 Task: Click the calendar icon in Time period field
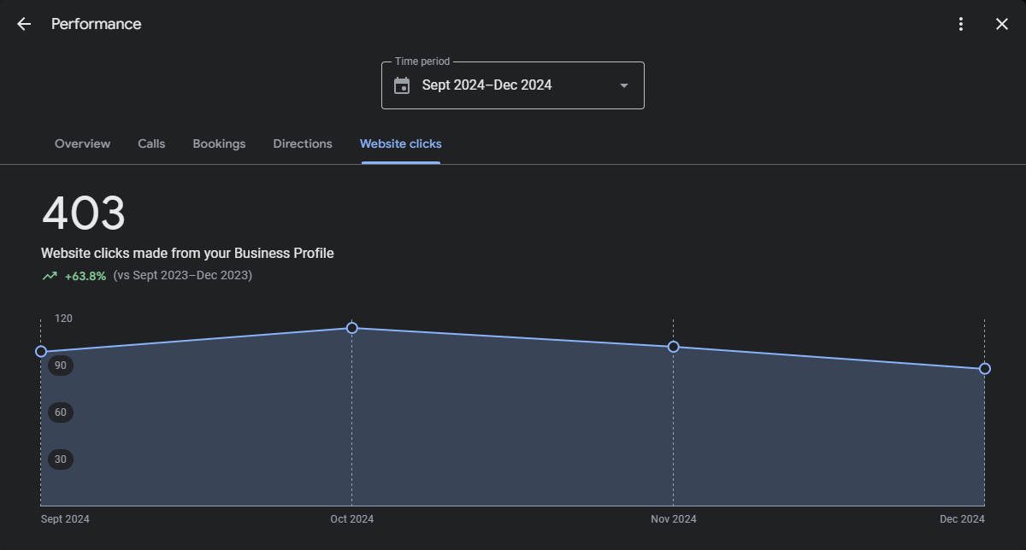[401, 85]
